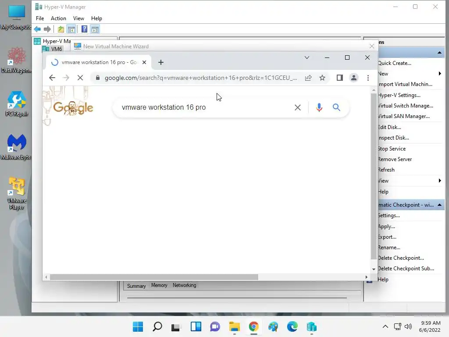The height and width of the screenshot is (337, 449).
Task: Open the Windows Start button
Action: pos(138,326)
